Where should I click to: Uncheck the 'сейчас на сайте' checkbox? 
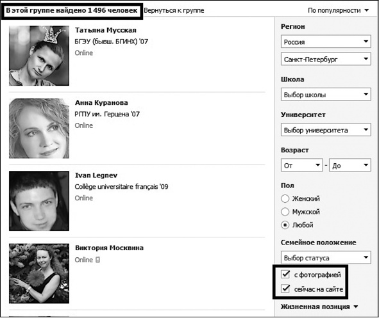click(x=285, y=289)
